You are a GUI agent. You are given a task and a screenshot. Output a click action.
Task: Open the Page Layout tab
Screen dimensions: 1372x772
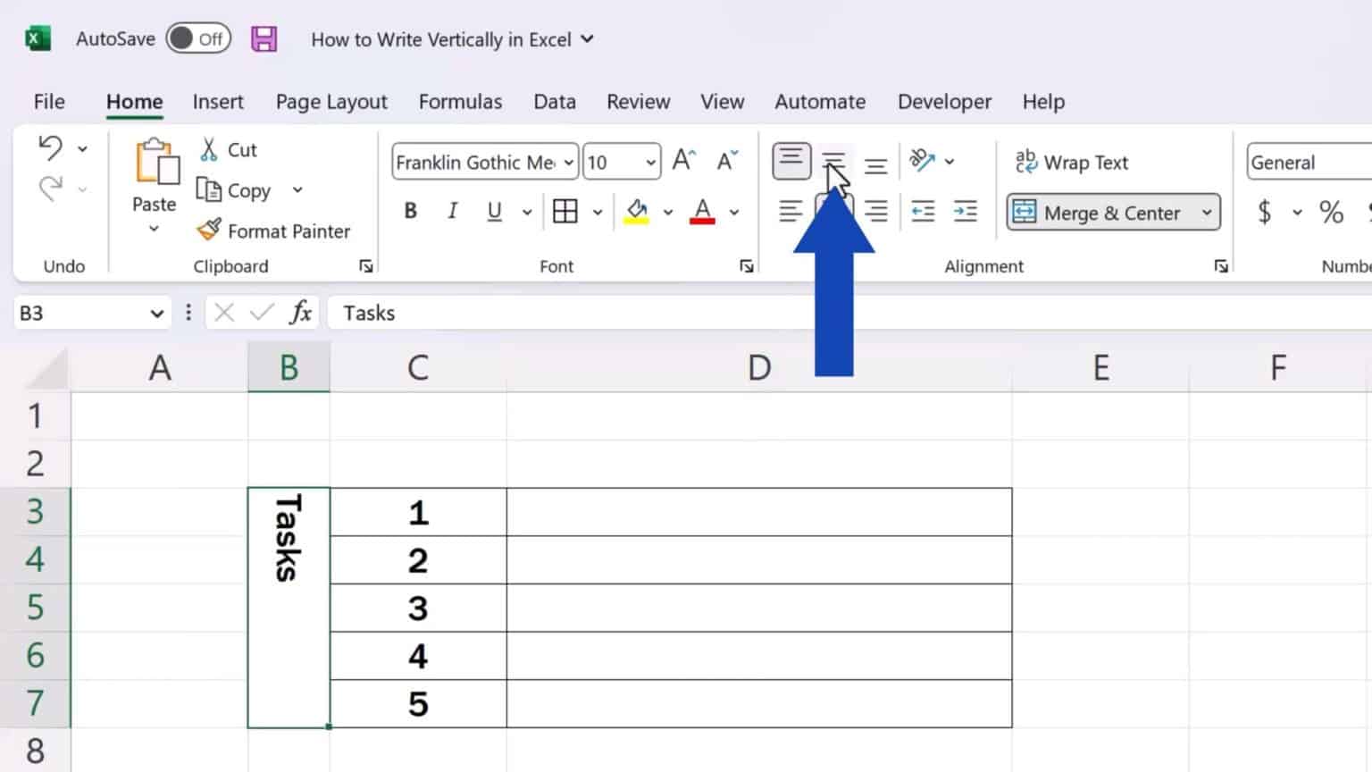pyautogui.click(x=331, y=102)
